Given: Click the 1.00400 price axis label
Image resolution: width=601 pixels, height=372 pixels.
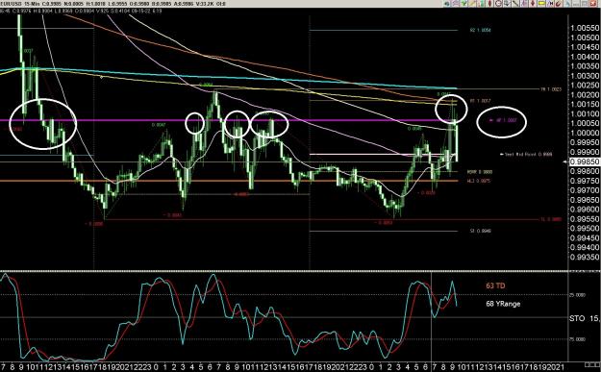Looking at the screenshot, I should click(x=585, y=57).
